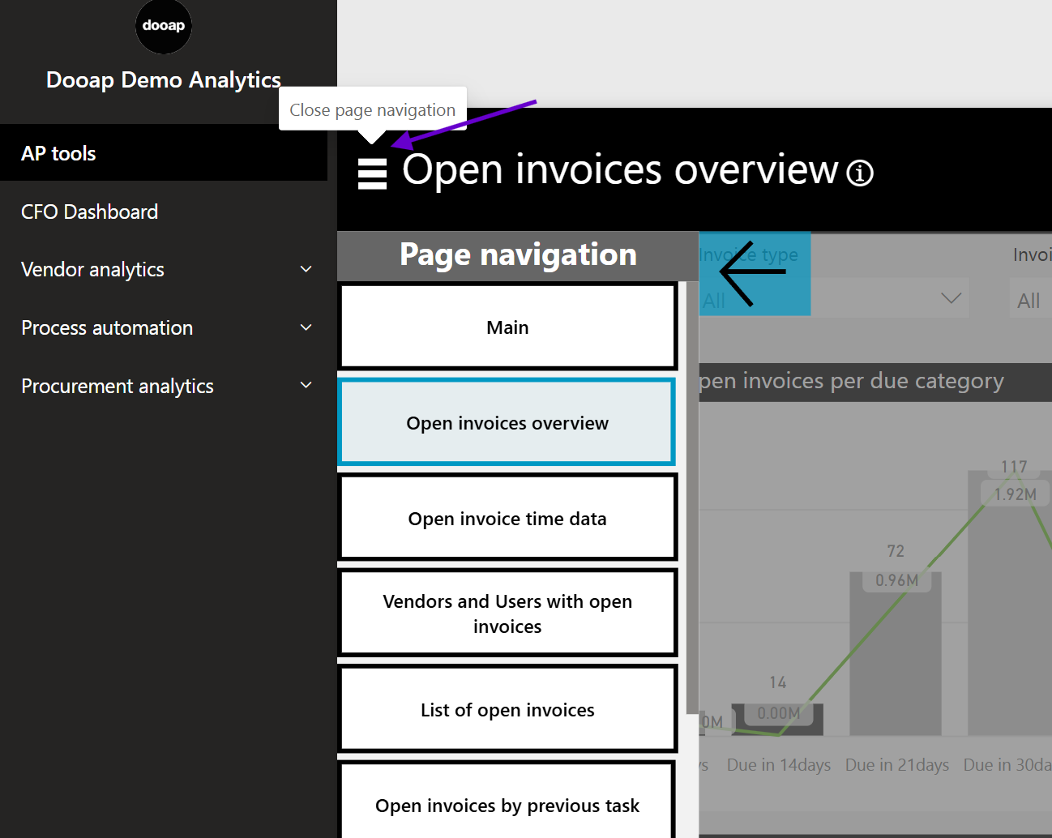Click the 0.96M data label
The image size is (1052, 838).
tap(896, 580)
